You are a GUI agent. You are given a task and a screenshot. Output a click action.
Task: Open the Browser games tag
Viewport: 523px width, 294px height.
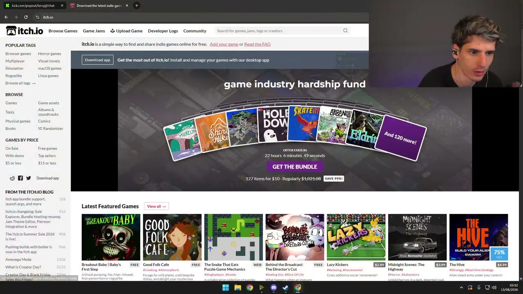[x=18, y=53]
